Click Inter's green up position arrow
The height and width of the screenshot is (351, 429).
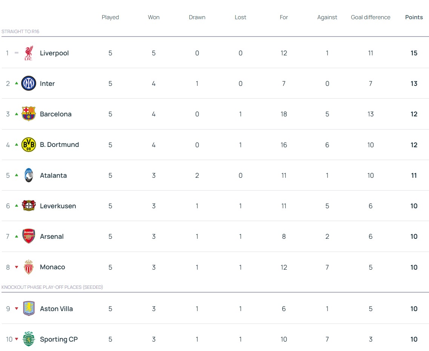coord(17,83)
